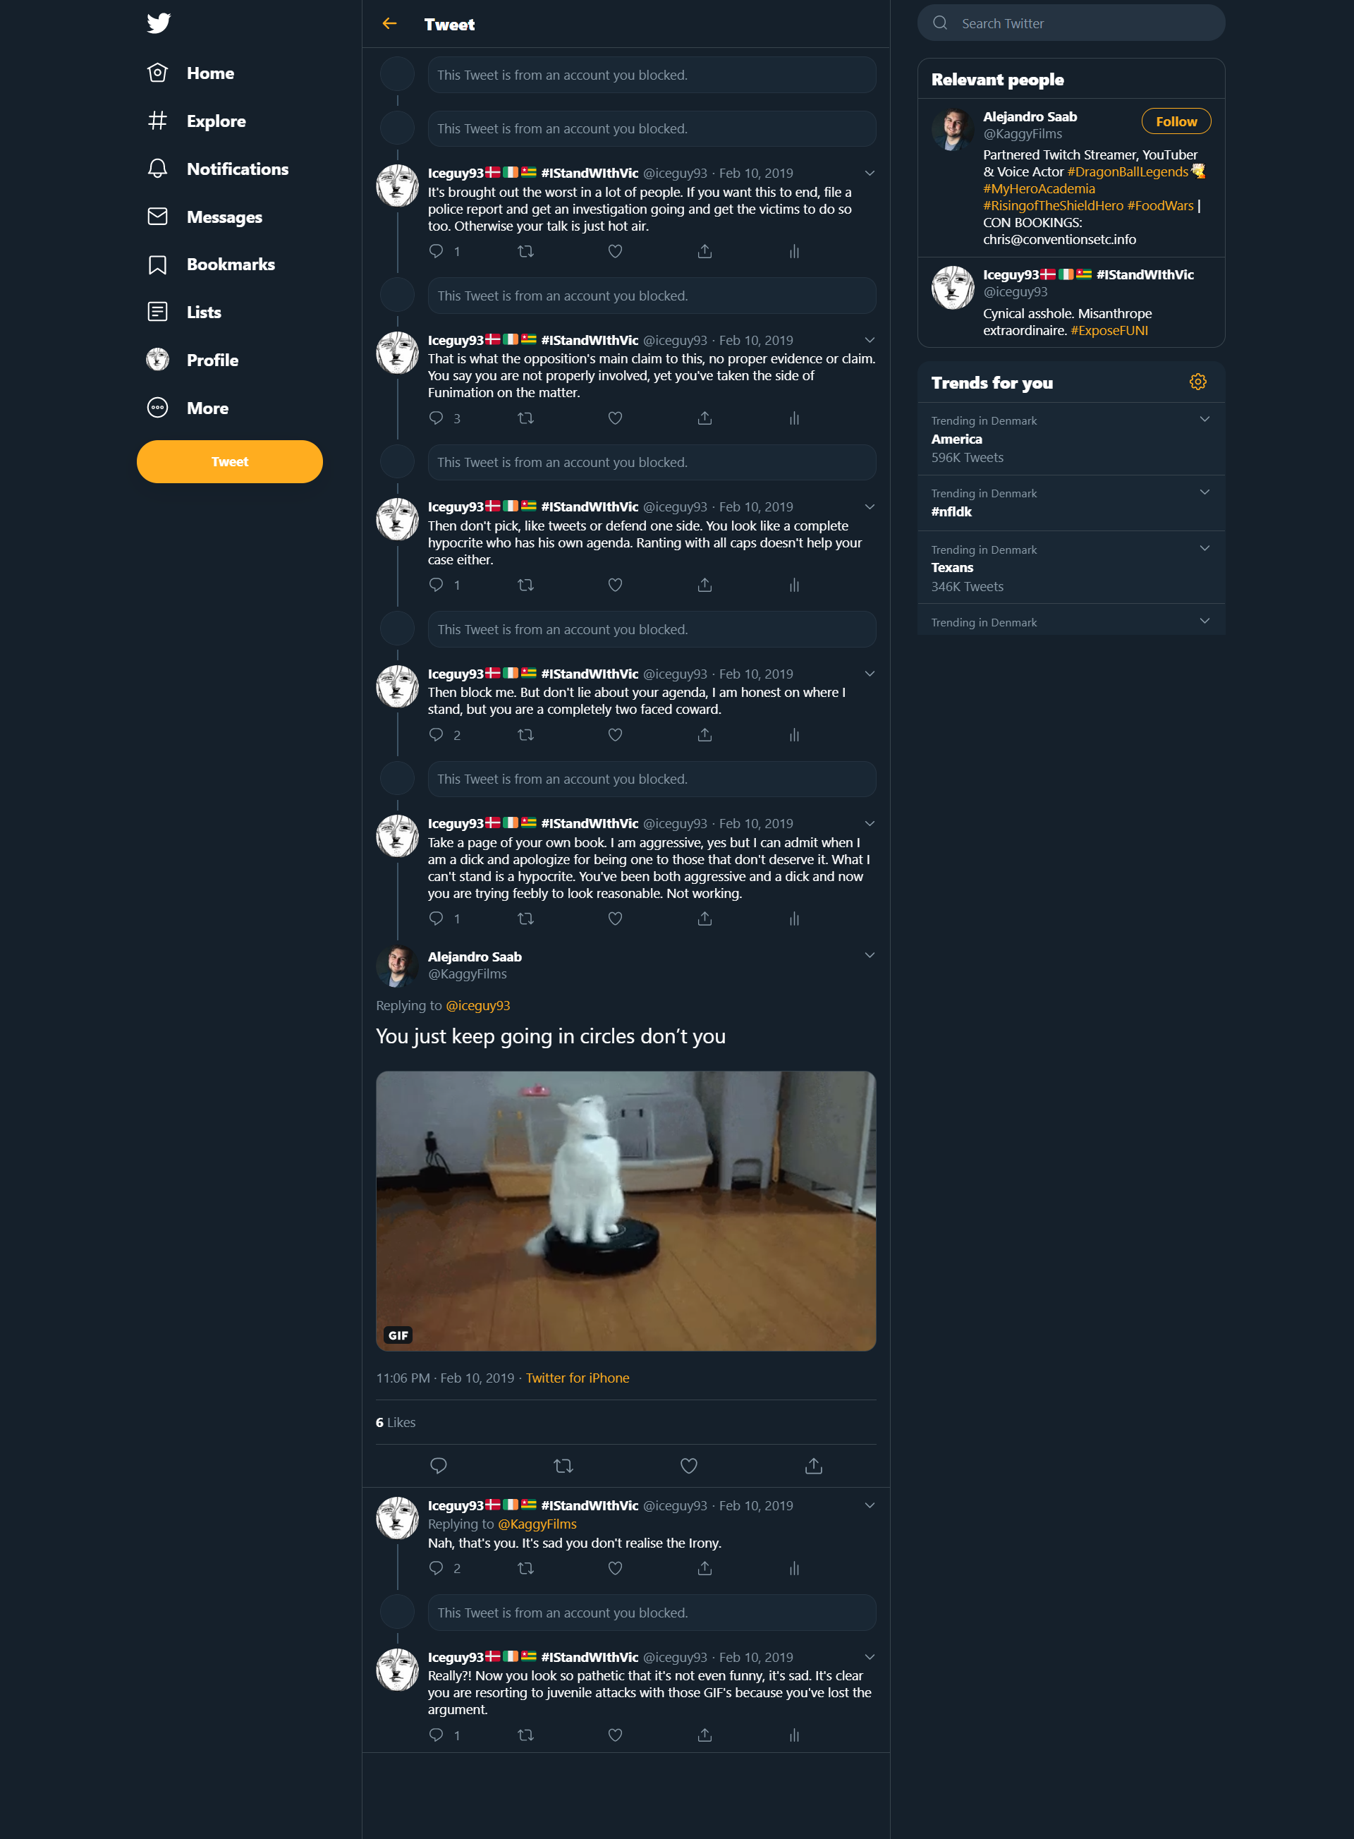This screenshot has width=1354, height=1839.
Task: Focus the Search Twitter field
Action: pyautogui.click(x=1071, y=23)
